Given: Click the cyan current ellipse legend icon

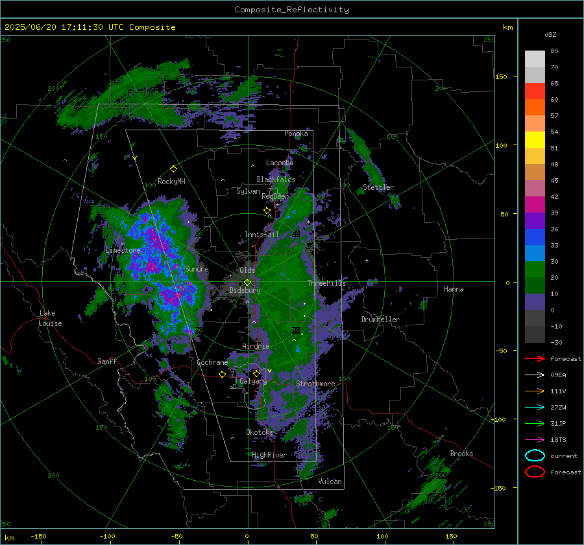Looking at the screenshot, I should [x=535, y=456].
